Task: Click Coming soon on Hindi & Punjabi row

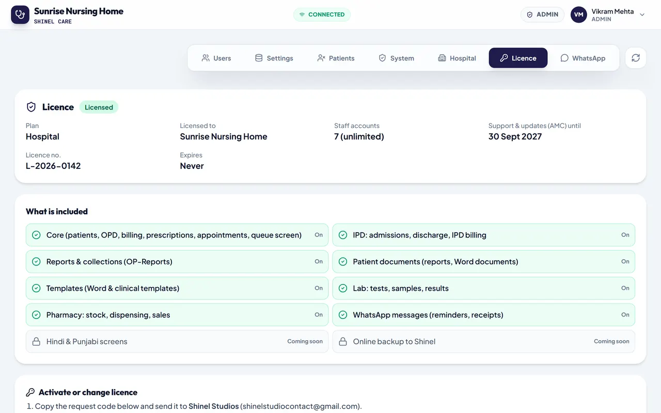Action: click(305, 341)
